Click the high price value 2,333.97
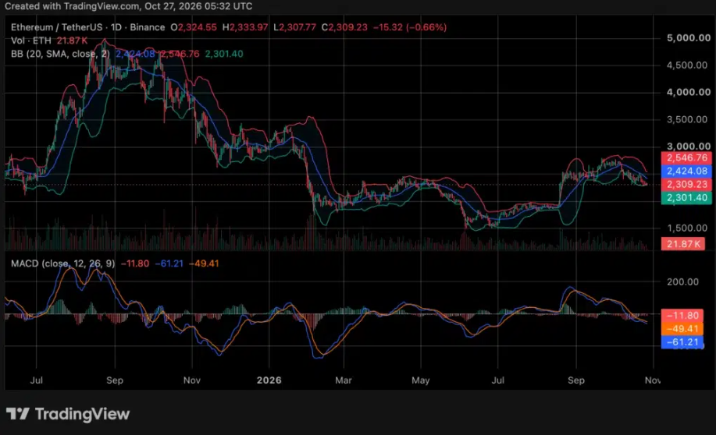716x435 pixels. [x=248, y=27]
